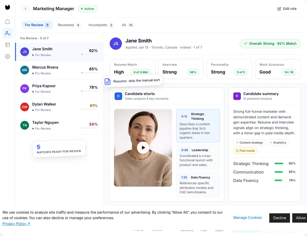The width and height of the screenshot is (307, 236).
Task: Open the Resume Match card
Action: (x=133, y=69)
